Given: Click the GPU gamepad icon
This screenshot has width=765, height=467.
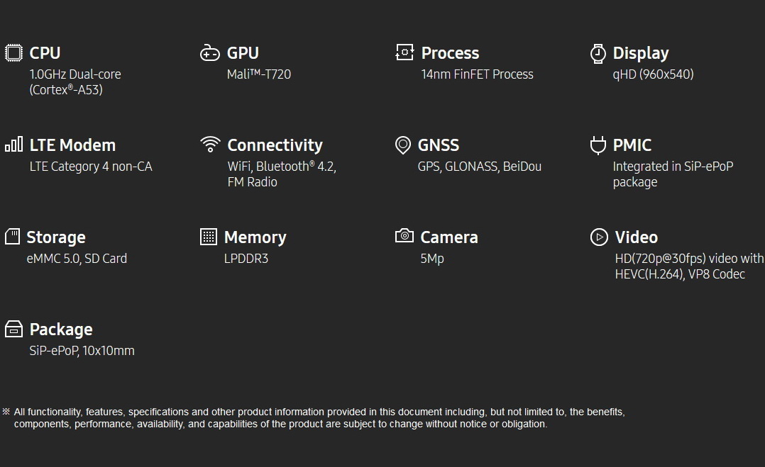Looking at the screenshot, I should 210,53.
